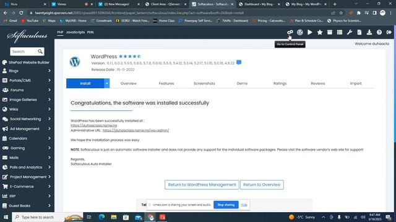Hide the screen sharing notice
The width and height of the screenshot is (396, 222).
point(244,205)
